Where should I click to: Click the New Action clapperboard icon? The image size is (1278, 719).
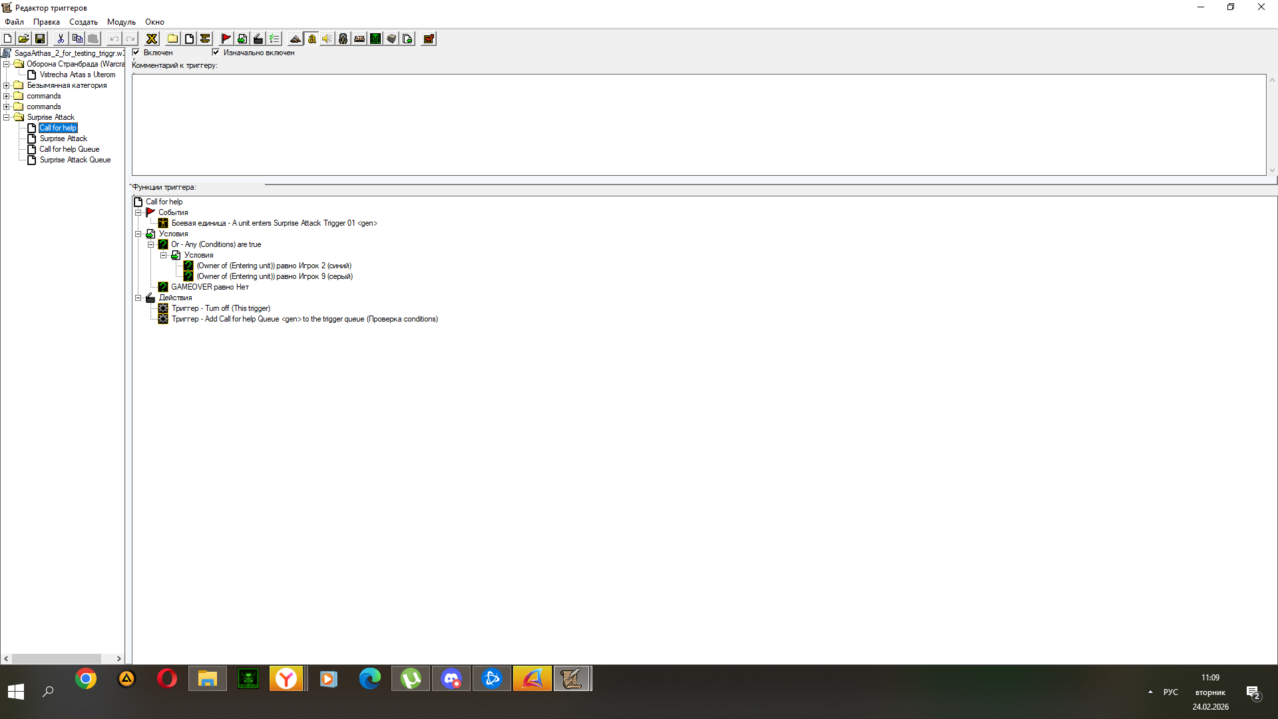[258, 39]
